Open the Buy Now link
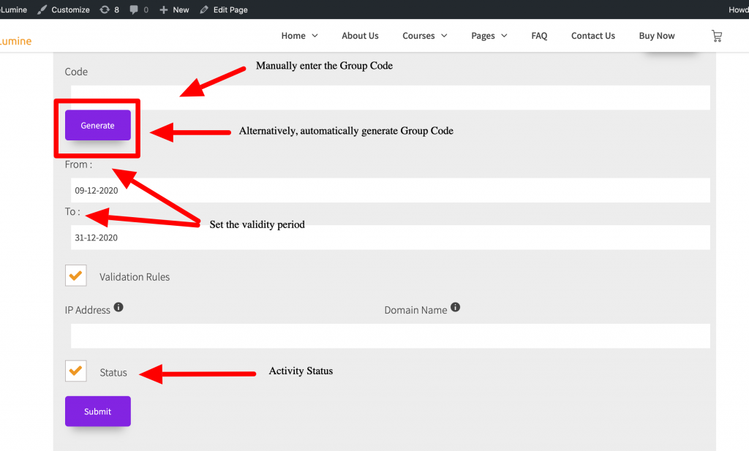 click(x=657, y=36)
